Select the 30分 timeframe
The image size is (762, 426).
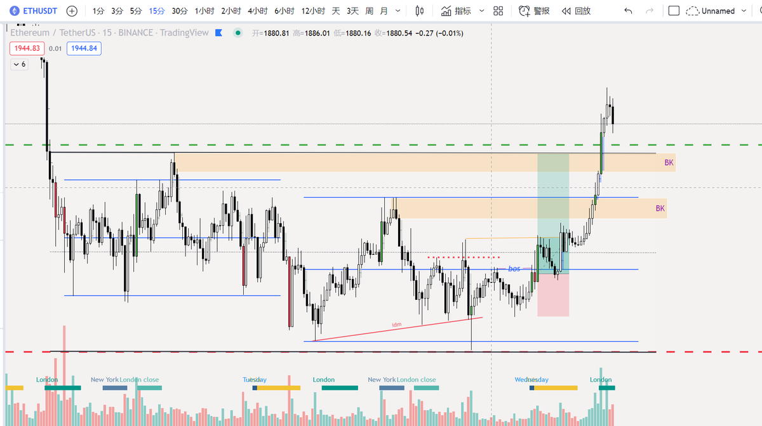pyautogui.click(x=180, y=11)
